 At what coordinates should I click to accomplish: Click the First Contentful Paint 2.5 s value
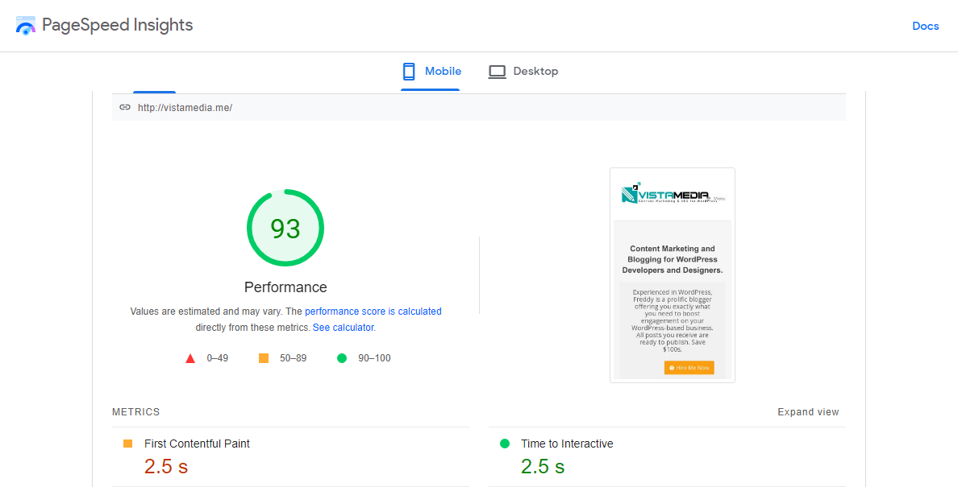click(165, 467)
